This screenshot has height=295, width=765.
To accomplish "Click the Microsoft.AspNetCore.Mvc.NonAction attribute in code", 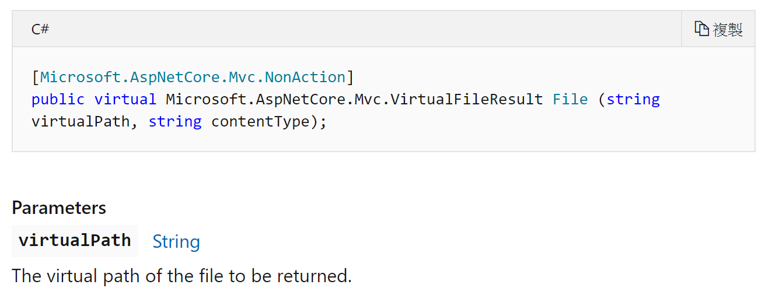I will coord(193,77).
